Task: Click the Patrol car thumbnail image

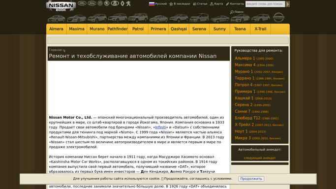Action: 138,18
